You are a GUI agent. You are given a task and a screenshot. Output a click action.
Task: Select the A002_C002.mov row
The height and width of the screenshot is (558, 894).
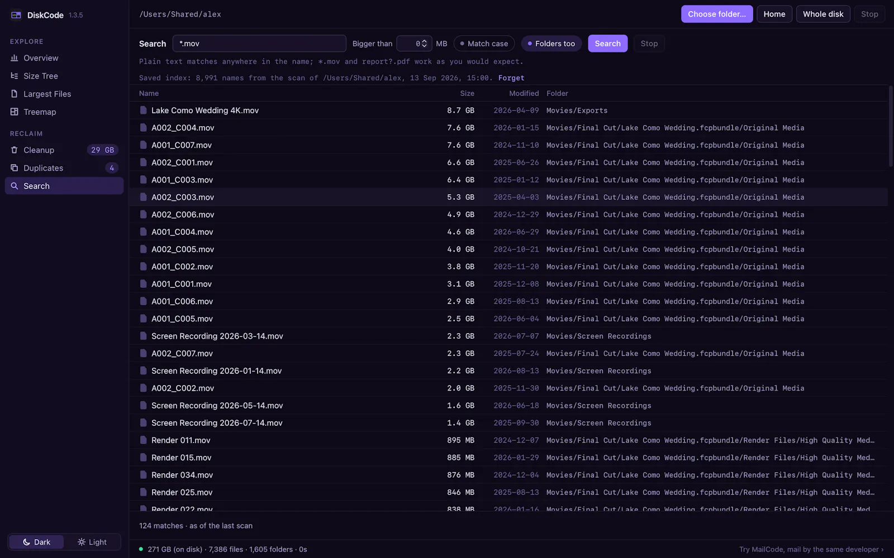pyautogui.click(x=508, y=388)
